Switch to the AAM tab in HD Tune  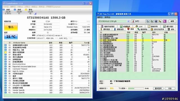(x=139, y=27)
